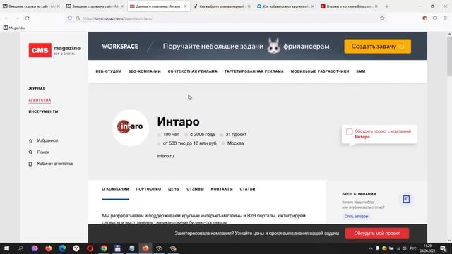The width and height of the screenshot is (452, 254).
Task: Click the Избранное star icon
Action: 30,141
